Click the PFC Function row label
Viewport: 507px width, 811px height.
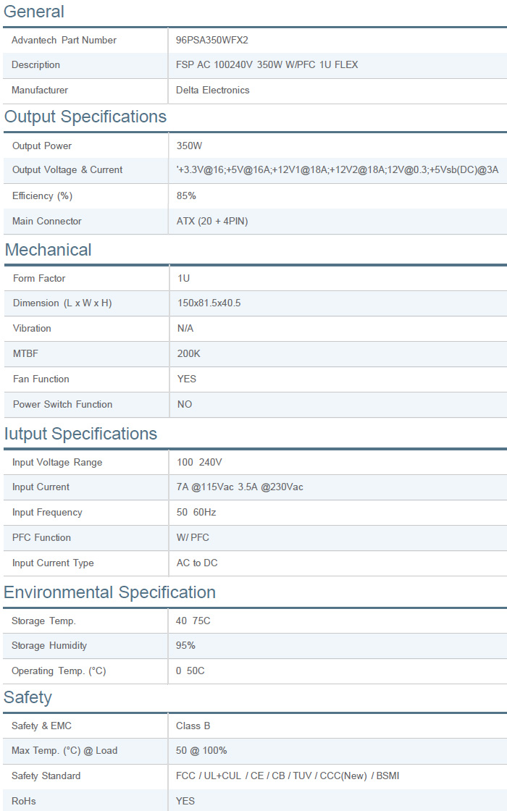(x=41, y=537)
